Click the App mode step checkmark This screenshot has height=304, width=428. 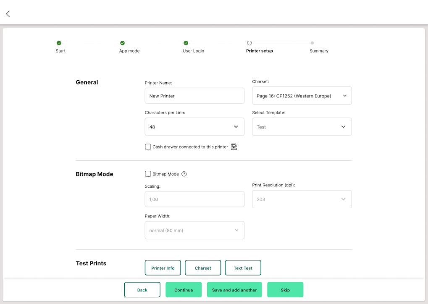[122, 43]
